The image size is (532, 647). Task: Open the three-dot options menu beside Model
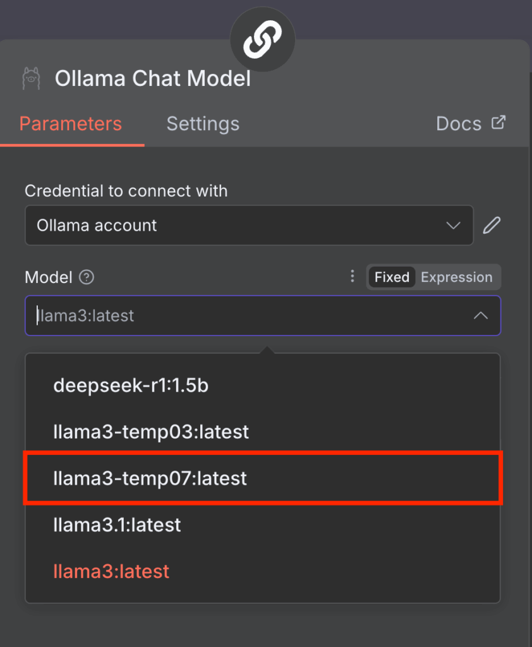point(352,276)
